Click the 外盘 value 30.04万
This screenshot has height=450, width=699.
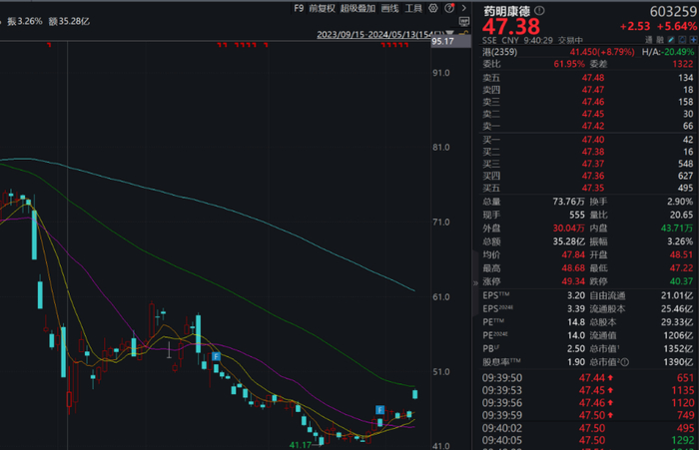click(568, 228)
